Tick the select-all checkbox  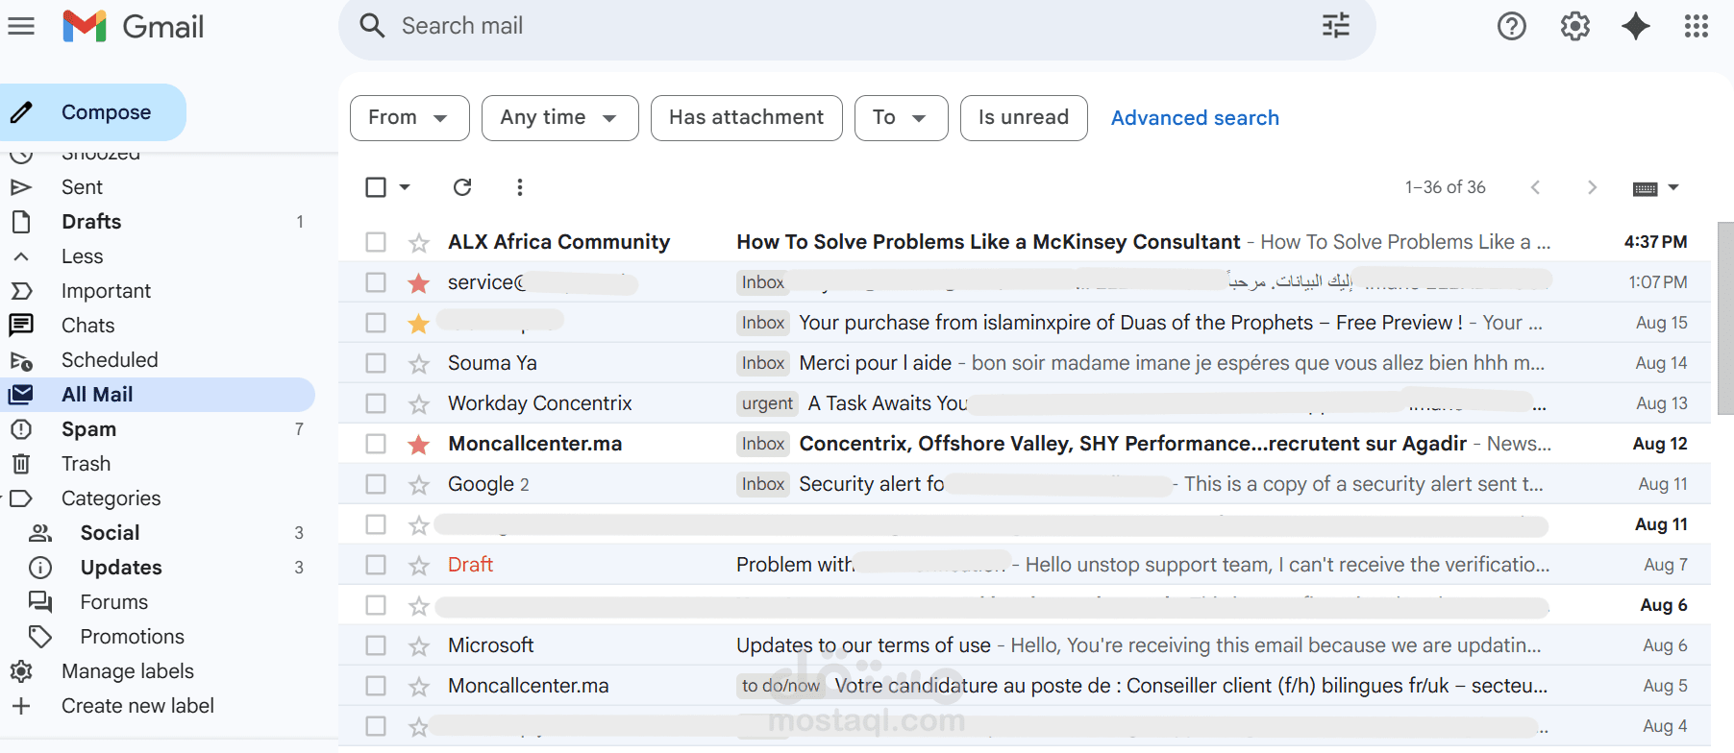[376, 187]
